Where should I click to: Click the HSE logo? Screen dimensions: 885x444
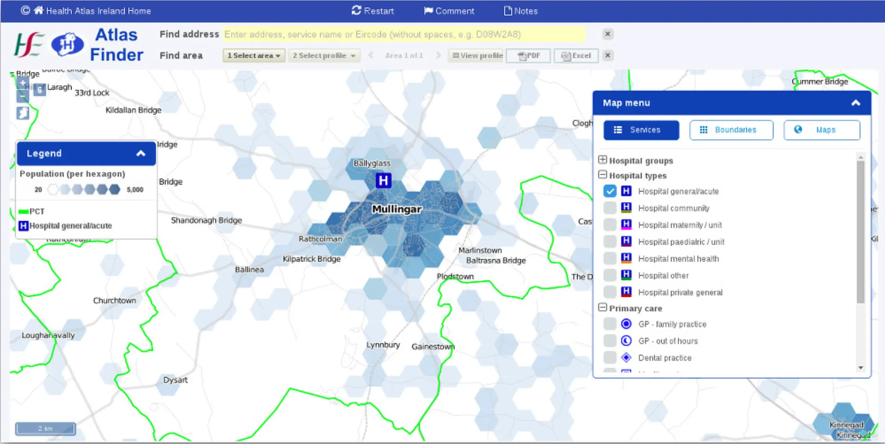[x=29, y=44]
